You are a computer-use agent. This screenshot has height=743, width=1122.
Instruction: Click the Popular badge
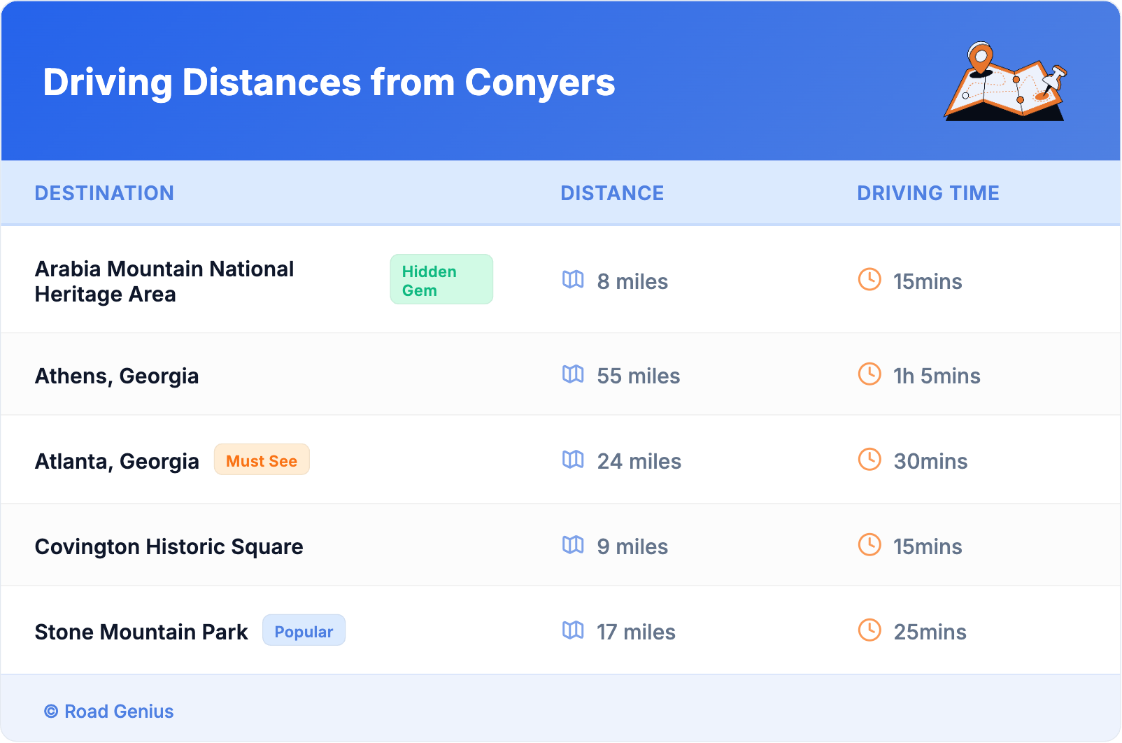(x=304, y=631)
